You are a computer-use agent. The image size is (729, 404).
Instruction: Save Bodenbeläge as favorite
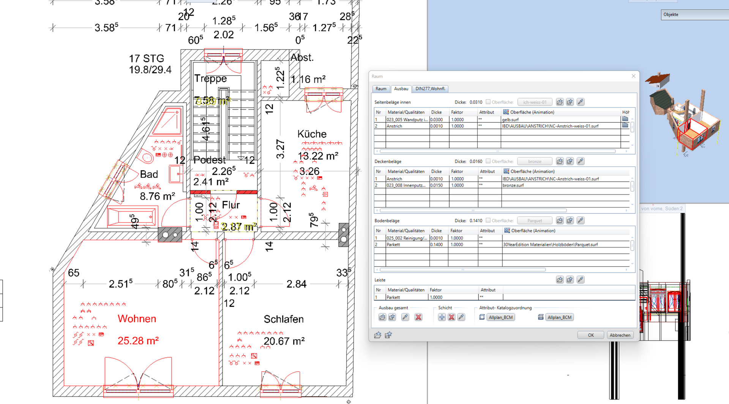[x=570, y=220]
